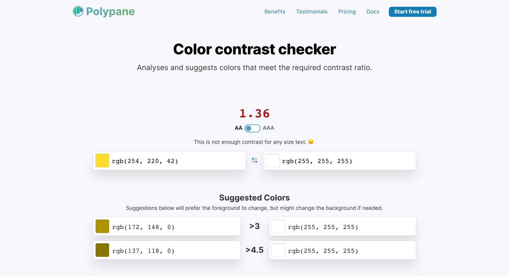509x276 pixels.
Task: Toggle the AA/AAA contrast level switch
Action: point(252,128)
